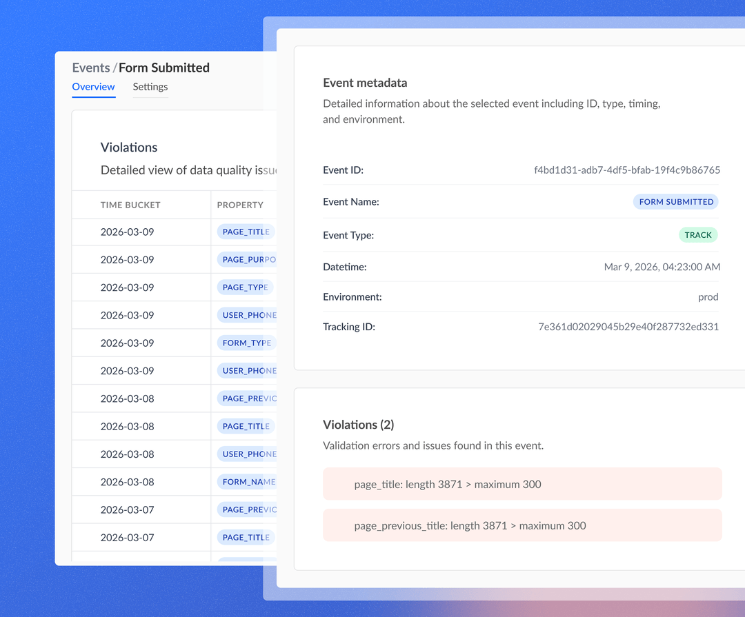Click the USER_PHONE property badge
The width and height of the screenshot is (745, 617).
tap(248, 315)
